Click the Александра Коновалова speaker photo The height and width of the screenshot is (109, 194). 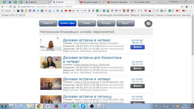coord(51,45)
